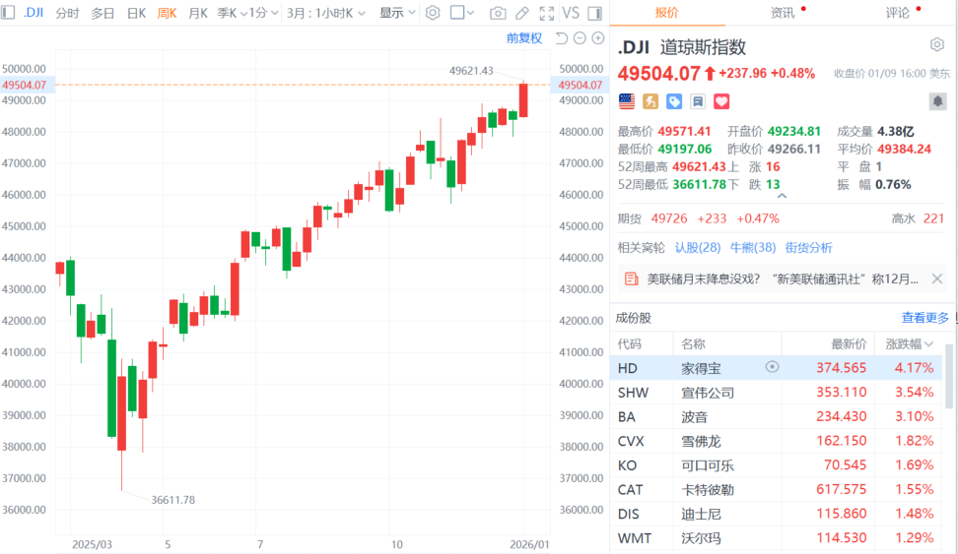958x554 pixels.
Task: Click the .DJI symbol in toolbar
Action: pos(33,12)
